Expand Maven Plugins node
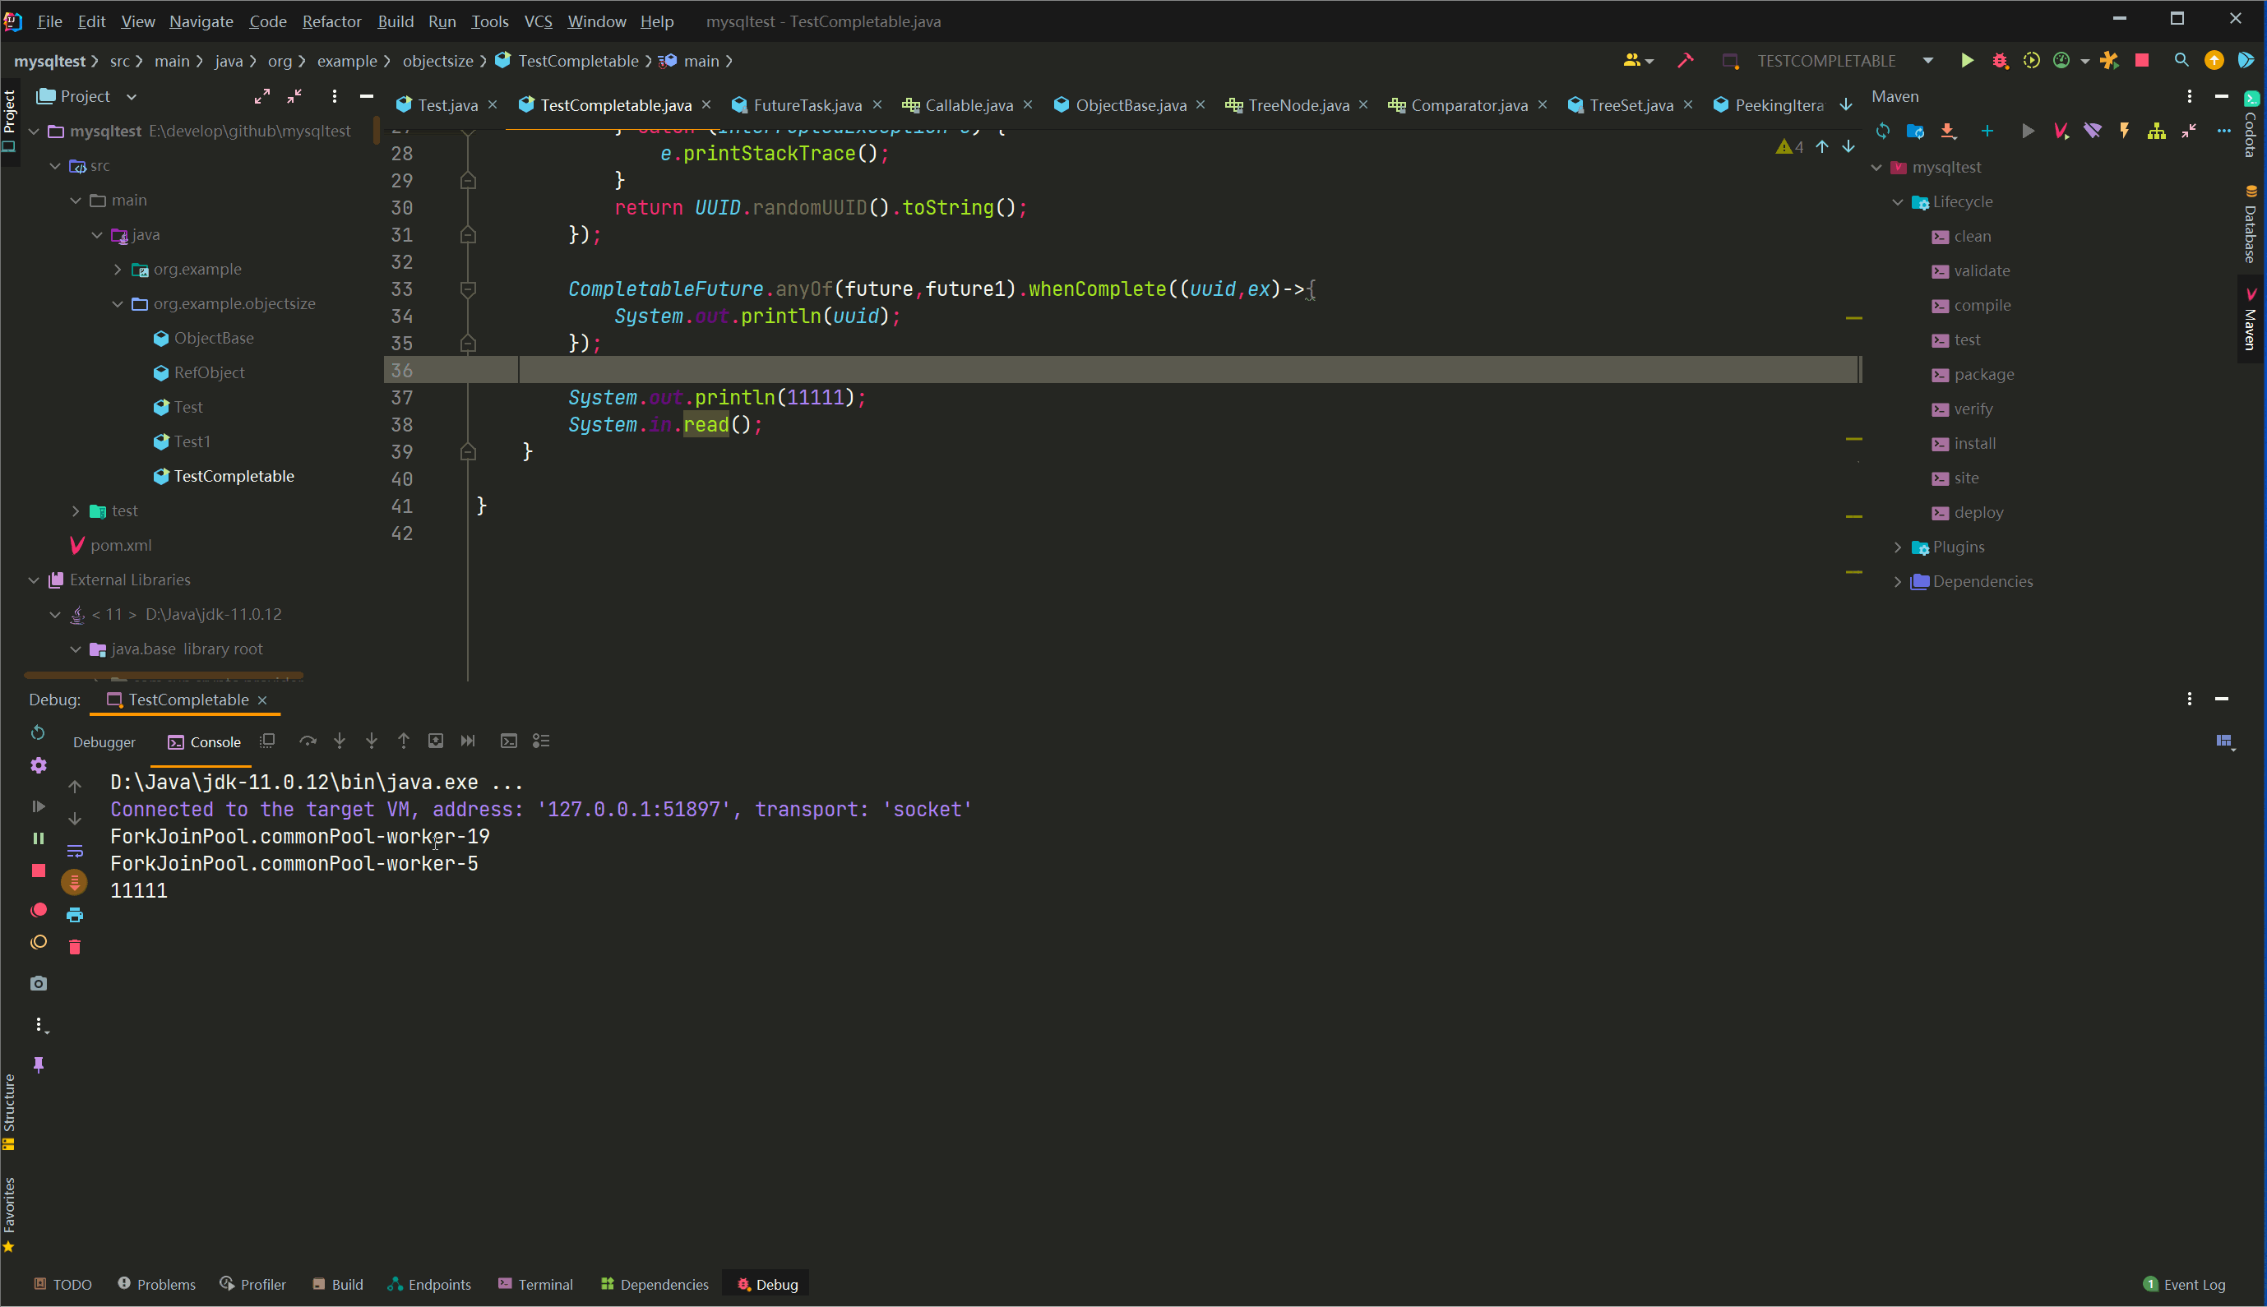Screen dimensions: 2267x1307 1898,547
